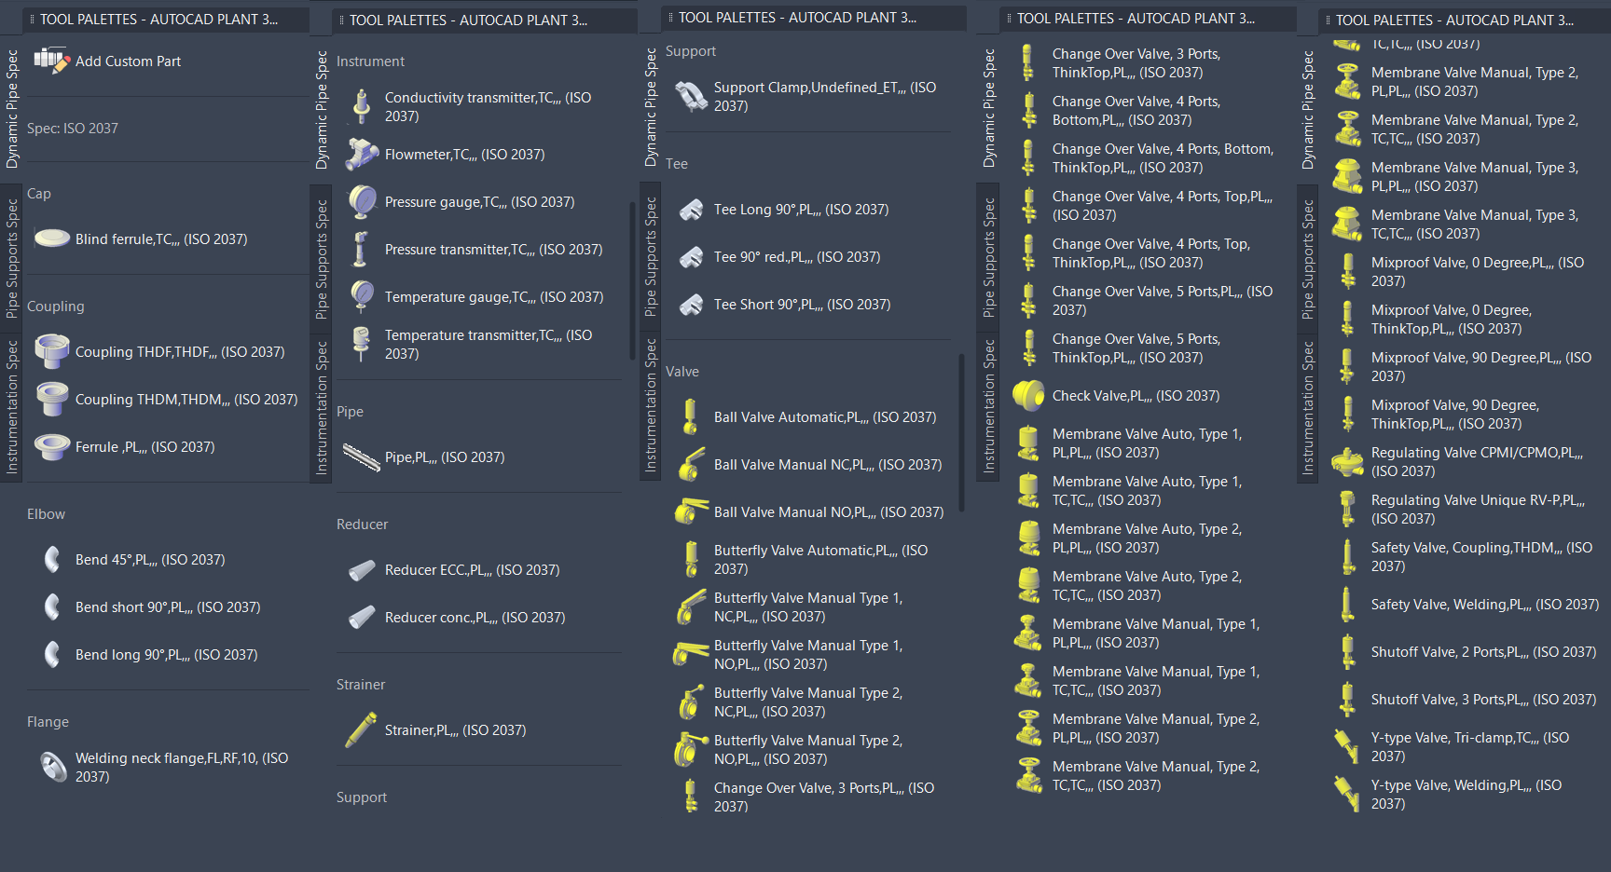The height and width of the screenshot is (872, 1611).
Task: Select Change Over Valve 5 Ports PL icon
Action: pyautogui.click(x=1029, y=300)
